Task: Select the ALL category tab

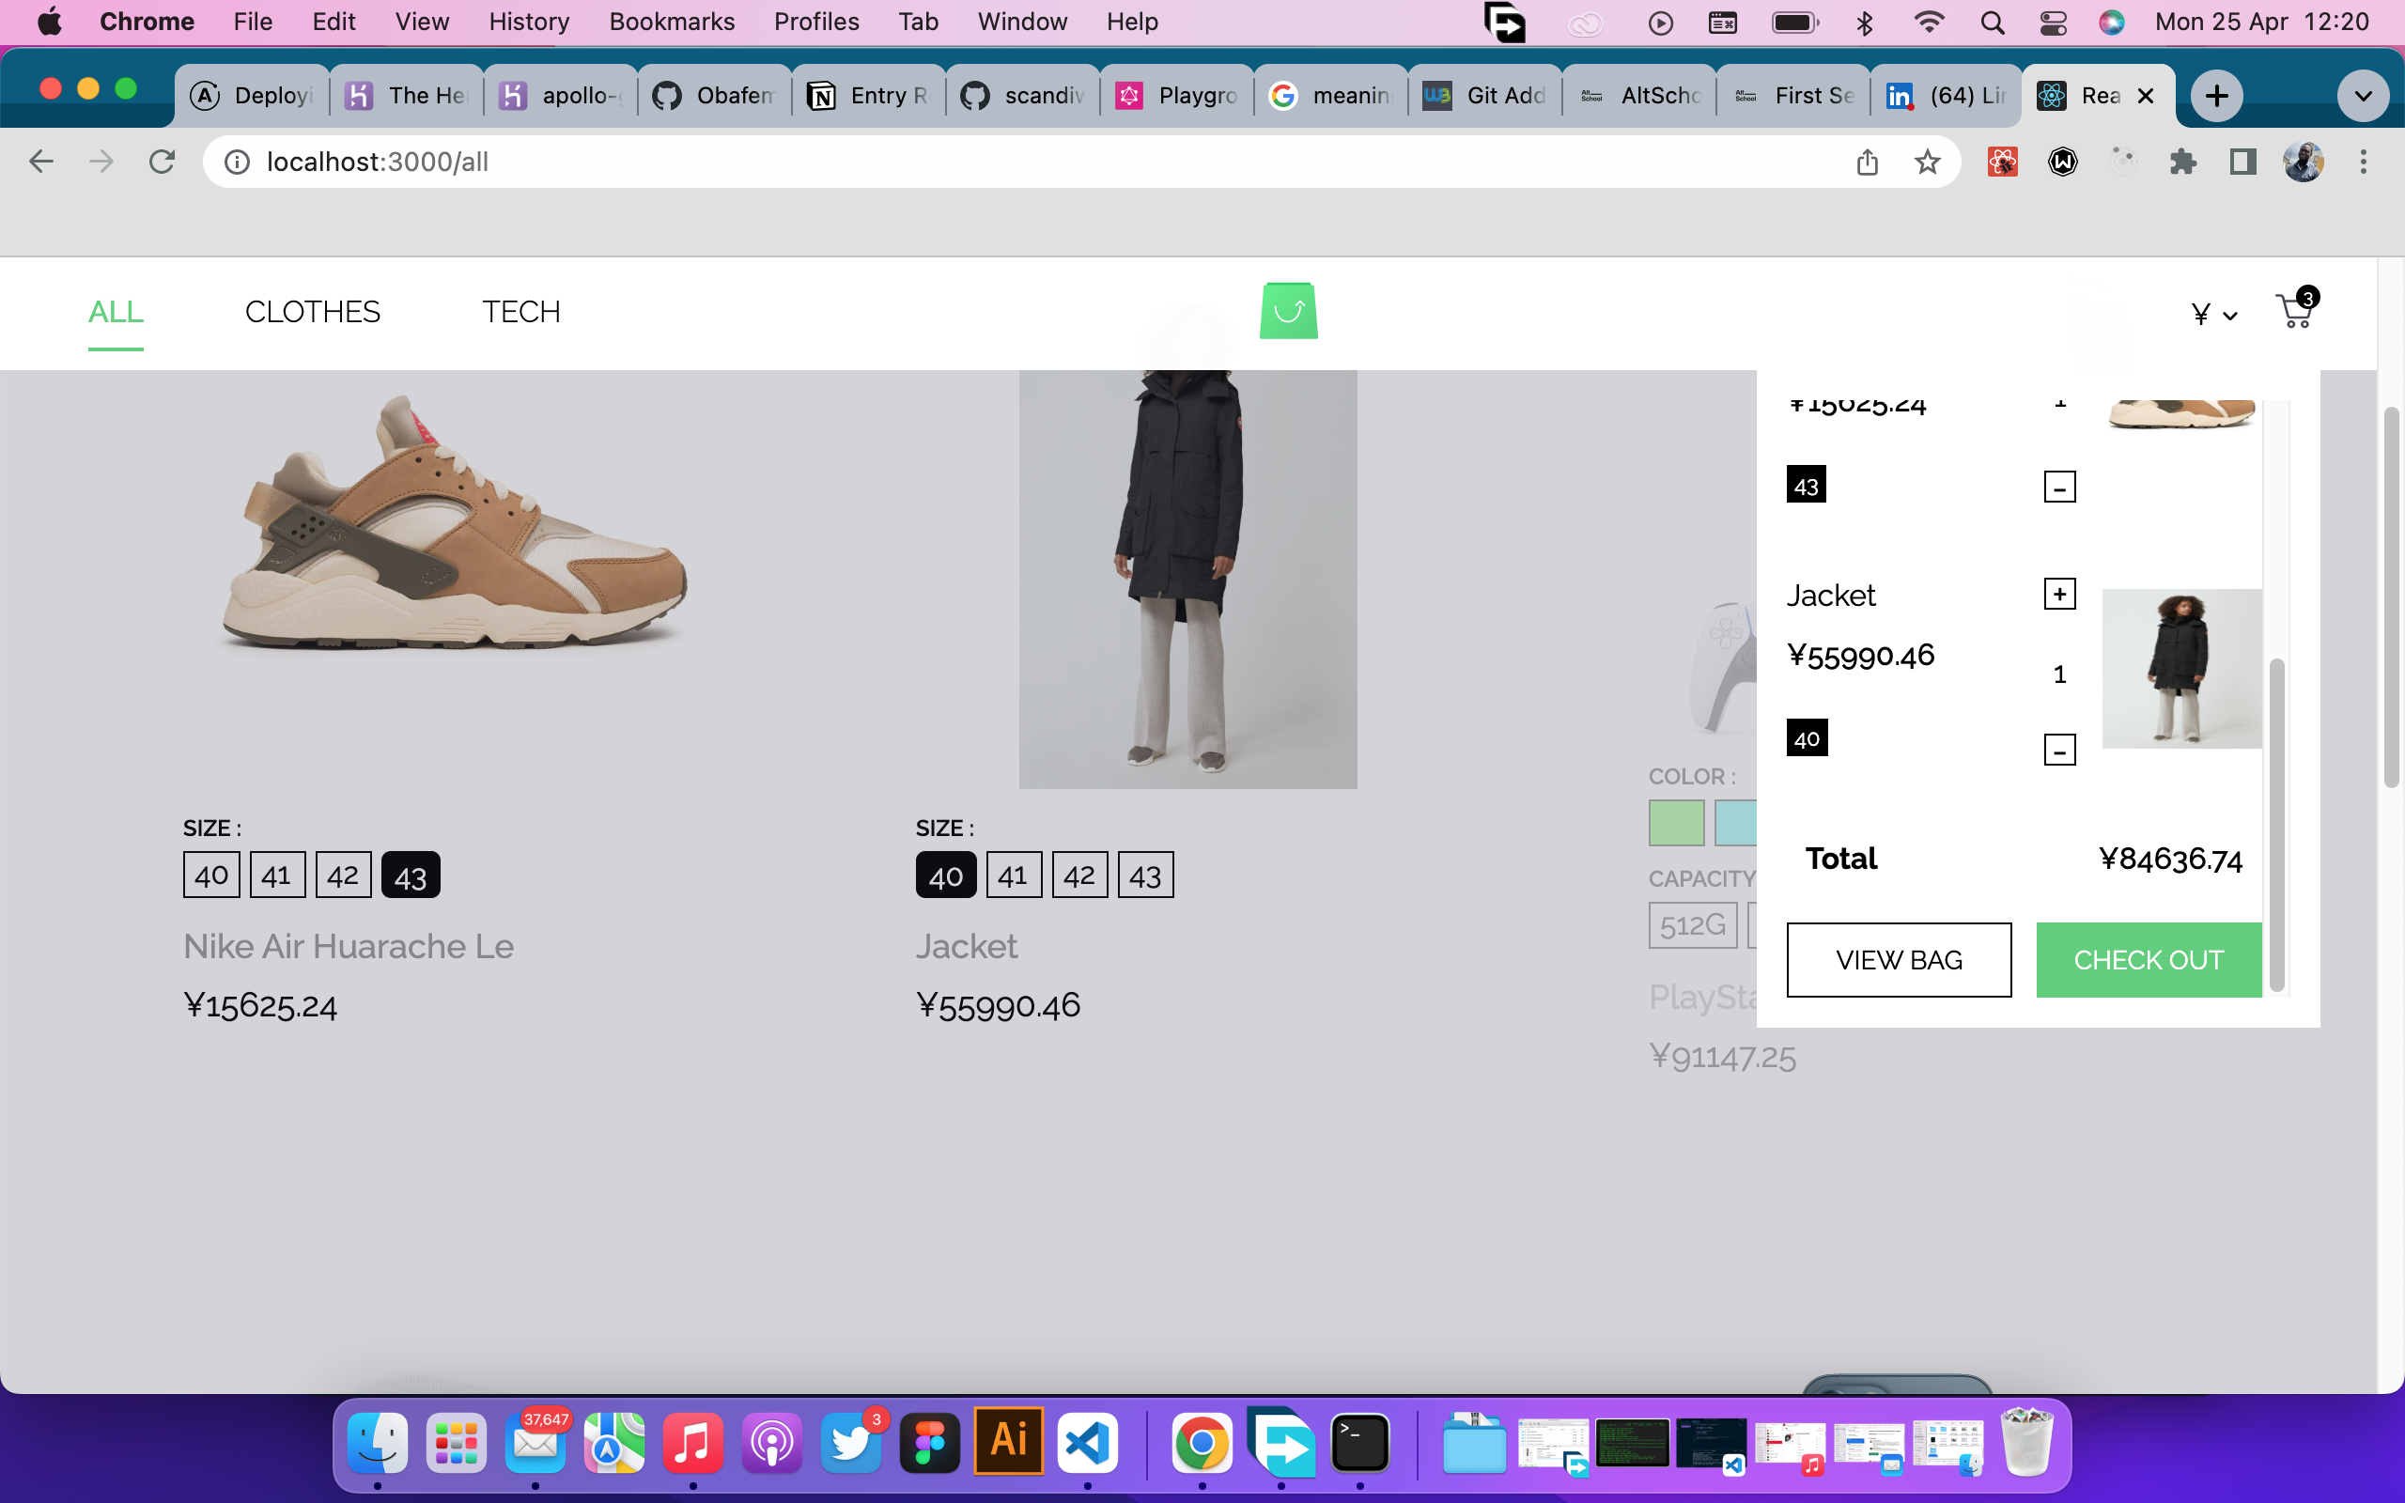Action: tap(116, 311)
